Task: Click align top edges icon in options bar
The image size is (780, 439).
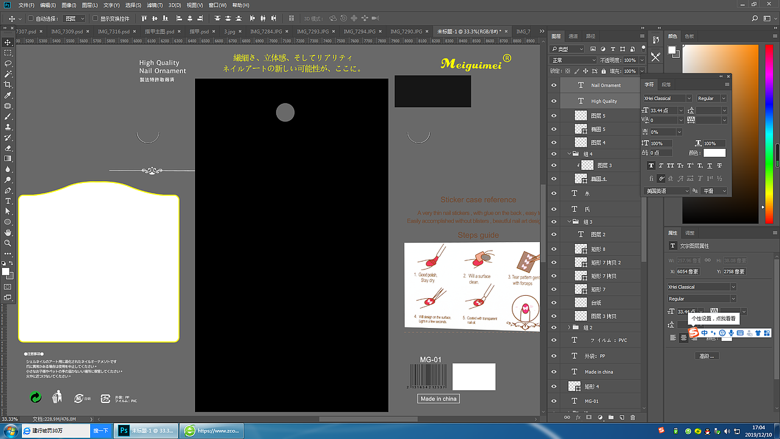Action: tap(144, 19)
